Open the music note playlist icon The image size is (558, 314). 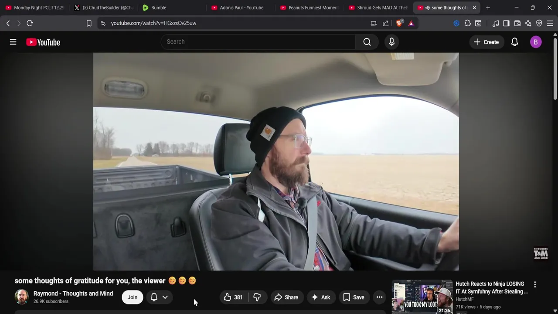coord(496,23)
